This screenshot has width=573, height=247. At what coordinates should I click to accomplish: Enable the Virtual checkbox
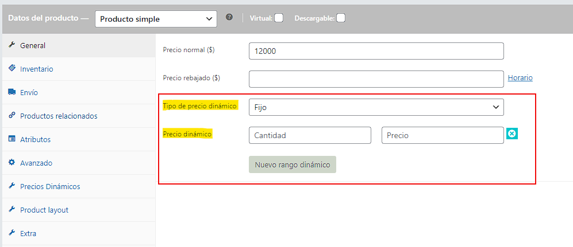click(x=279, y=18)
